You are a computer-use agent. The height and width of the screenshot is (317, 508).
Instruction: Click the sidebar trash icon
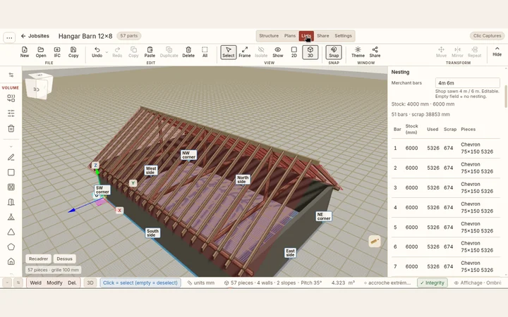(x=11, y=128)
